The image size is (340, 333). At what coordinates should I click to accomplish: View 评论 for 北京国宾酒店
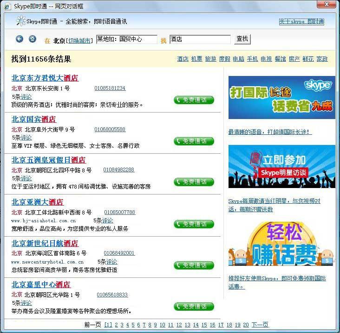(26, 138)
